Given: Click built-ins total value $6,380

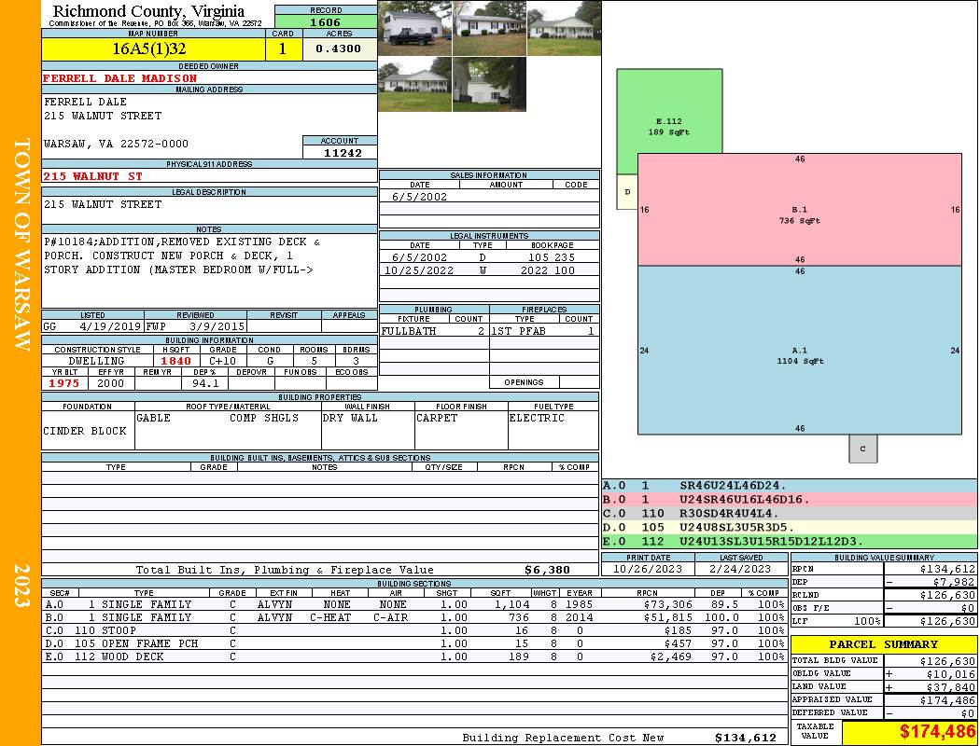Looking at the screenshot, I should click(x=548, y=570).
